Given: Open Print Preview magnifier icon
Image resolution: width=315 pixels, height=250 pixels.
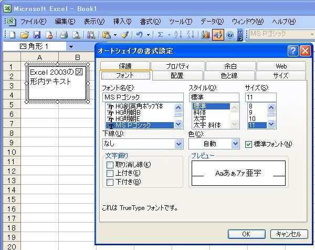Looking at the screenshot, I should pyautogui.click(x=76, y=35).
